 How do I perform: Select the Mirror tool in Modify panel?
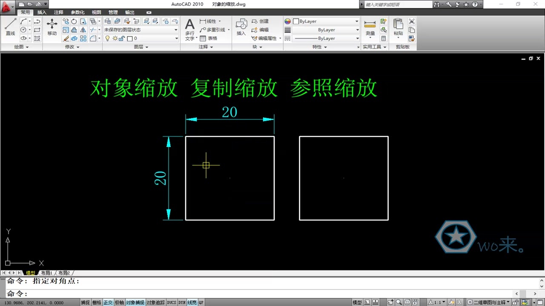83,30
